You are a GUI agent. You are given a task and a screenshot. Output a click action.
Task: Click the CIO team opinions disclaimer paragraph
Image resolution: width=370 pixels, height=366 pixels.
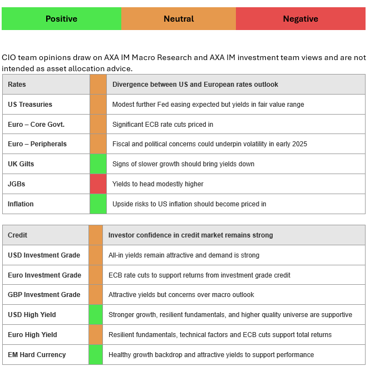pos(184,63)
